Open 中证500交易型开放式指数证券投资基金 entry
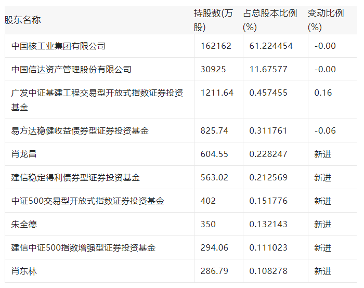The height and width of the screenshot is (288, 364). [87, 201]
